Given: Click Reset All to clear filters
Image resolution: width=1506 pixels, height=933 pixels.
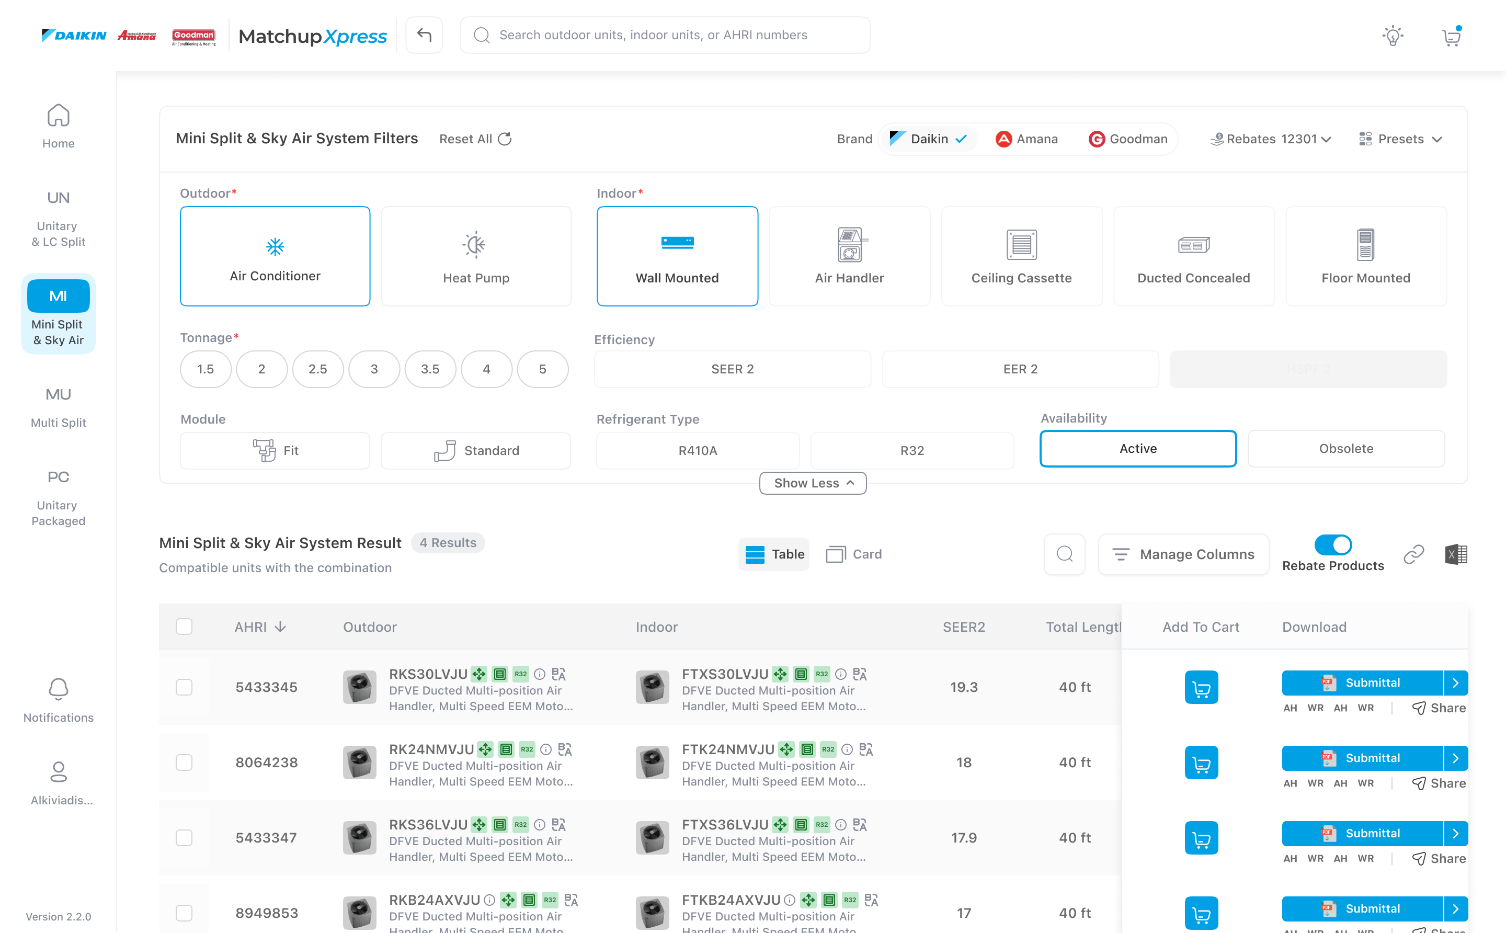Looking at the screenshot, I should tap(474, 138).
